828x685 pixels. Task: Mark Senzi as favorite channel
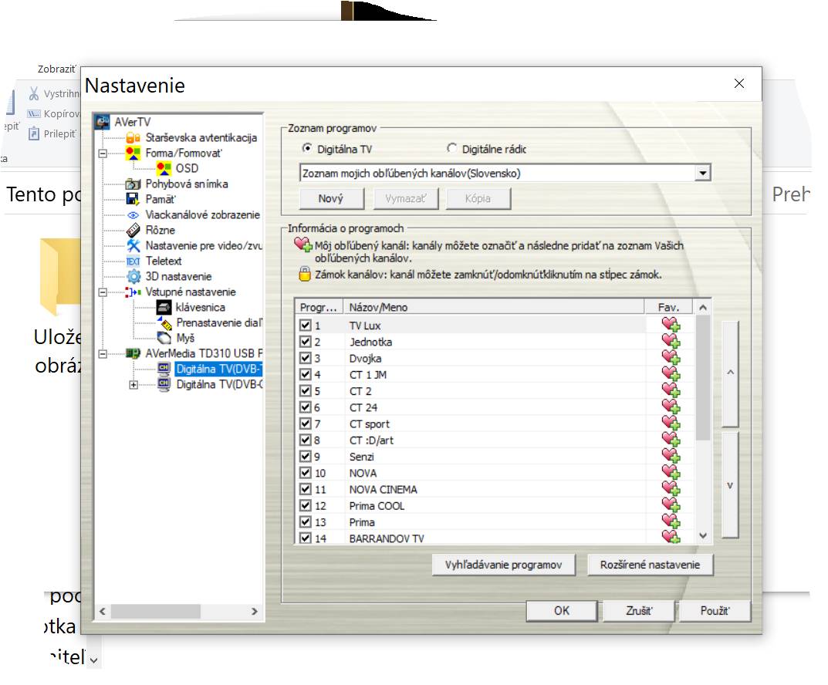671,456
